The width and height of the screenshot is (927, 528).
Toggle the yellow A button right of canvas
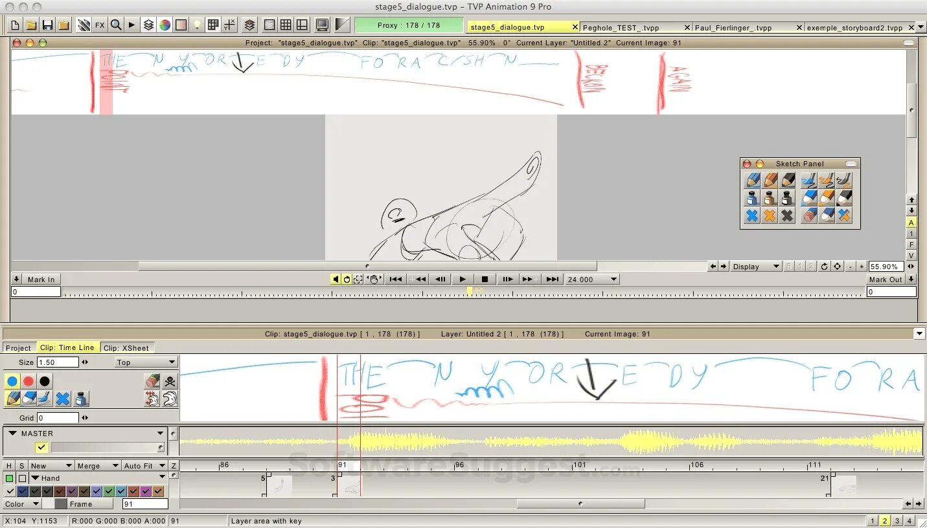coord(911,223)
